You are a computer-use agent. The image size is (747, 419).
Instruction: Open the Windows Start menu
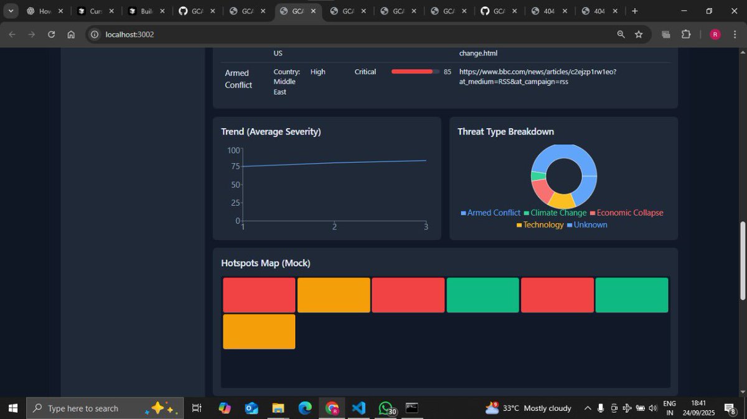12,408
